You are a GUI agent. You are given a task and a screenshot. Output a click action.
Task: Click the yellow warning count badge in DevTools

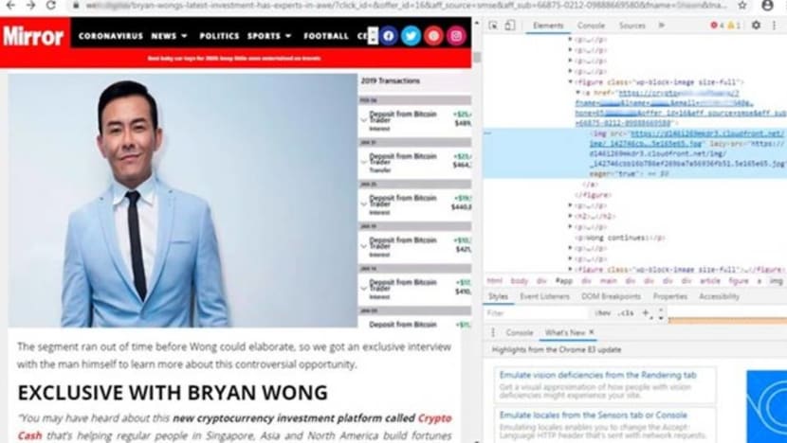(734, 26)
